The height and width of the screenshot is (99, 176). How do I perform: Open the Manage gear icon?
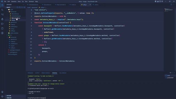point(2,97)
